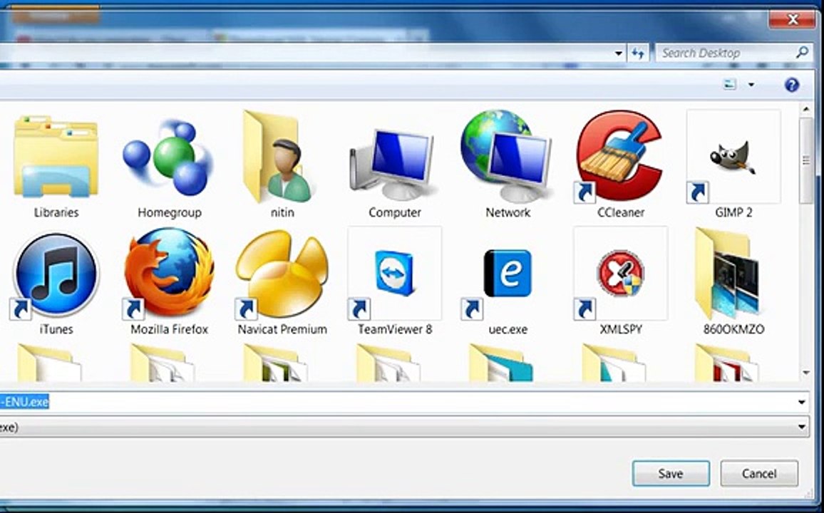Select the TeamViewer 8 shortcut
Screen dimensions: 824x513
click(x=395, y=273)
